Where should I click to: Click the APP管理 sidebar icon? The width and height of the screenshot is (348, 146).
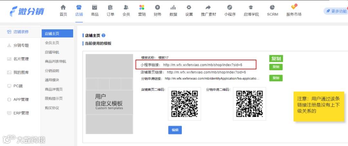(9, 99)
